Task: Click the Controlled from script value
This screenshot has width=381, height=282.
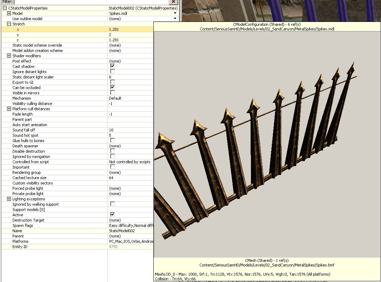Action: click(130, 162)
